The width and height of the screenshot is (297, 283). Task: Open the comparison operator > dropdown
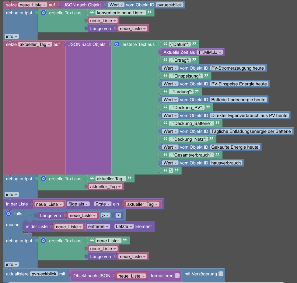coord(105,215)
